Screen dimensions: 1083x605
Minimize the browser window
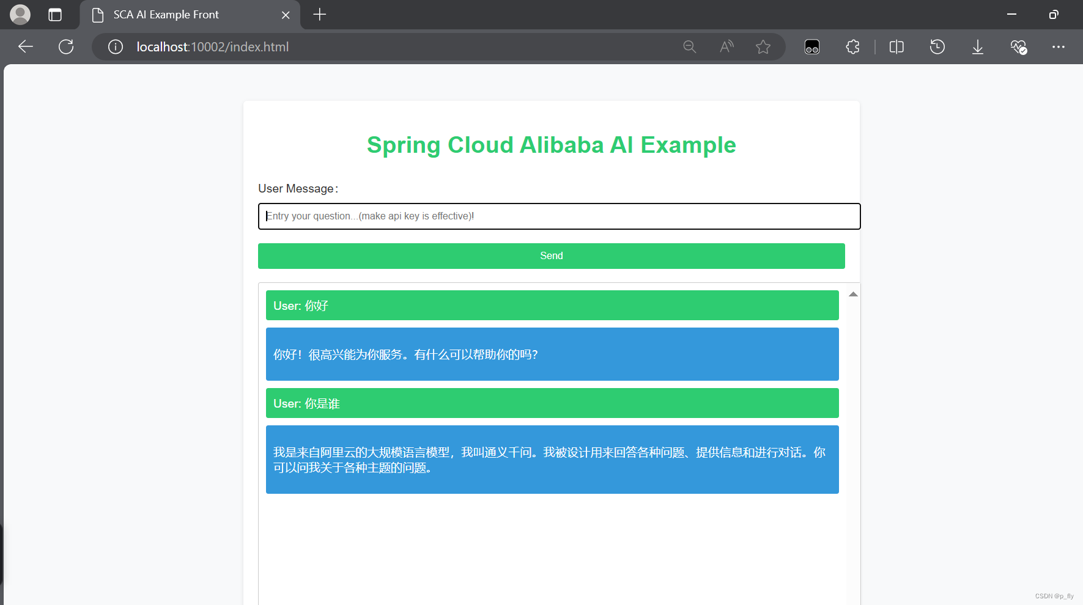pos(1011,15)
